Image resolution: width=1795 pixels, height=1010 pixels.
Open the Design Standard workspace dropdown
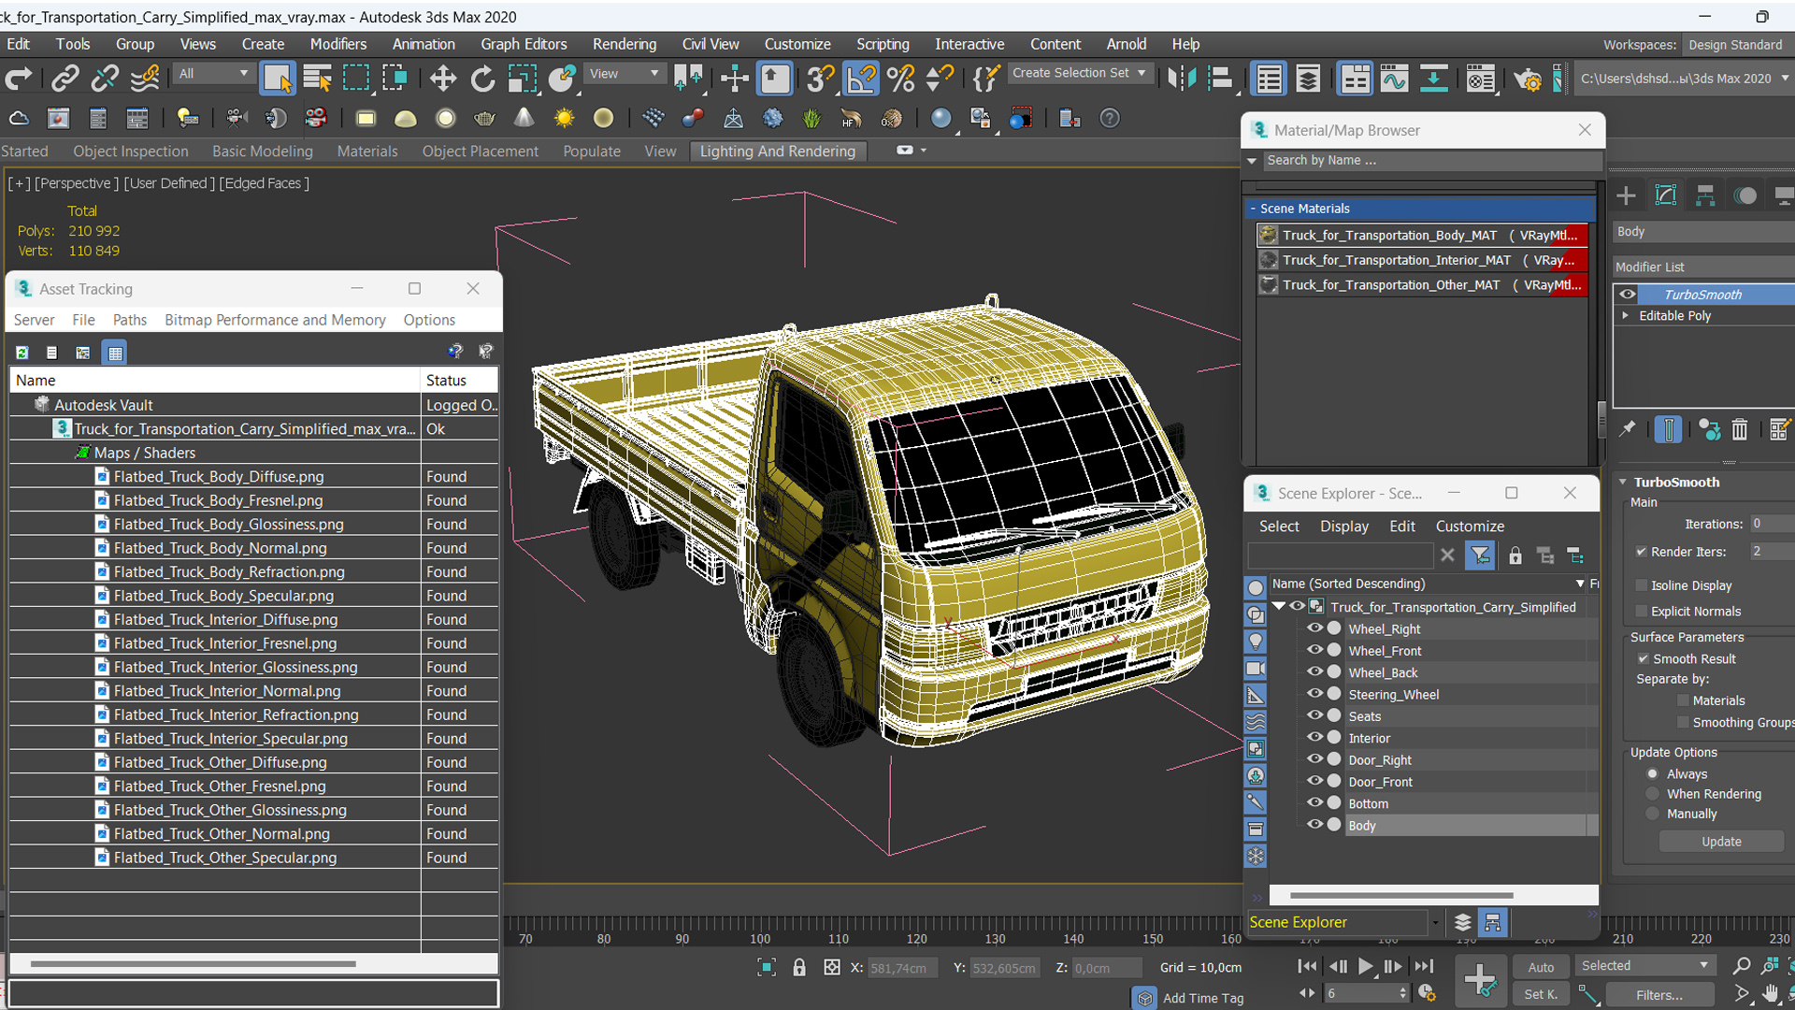pos(1736,45)
